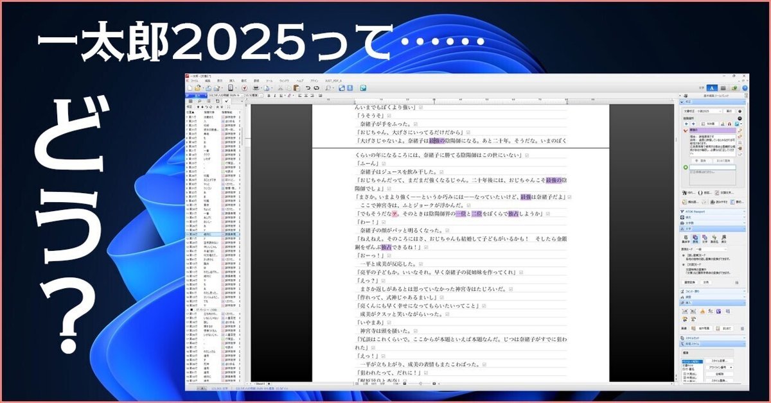Click the 表現 icon in the 文字 palette
The width and height of the screenshot is (771, 403).
pos(696,239)
